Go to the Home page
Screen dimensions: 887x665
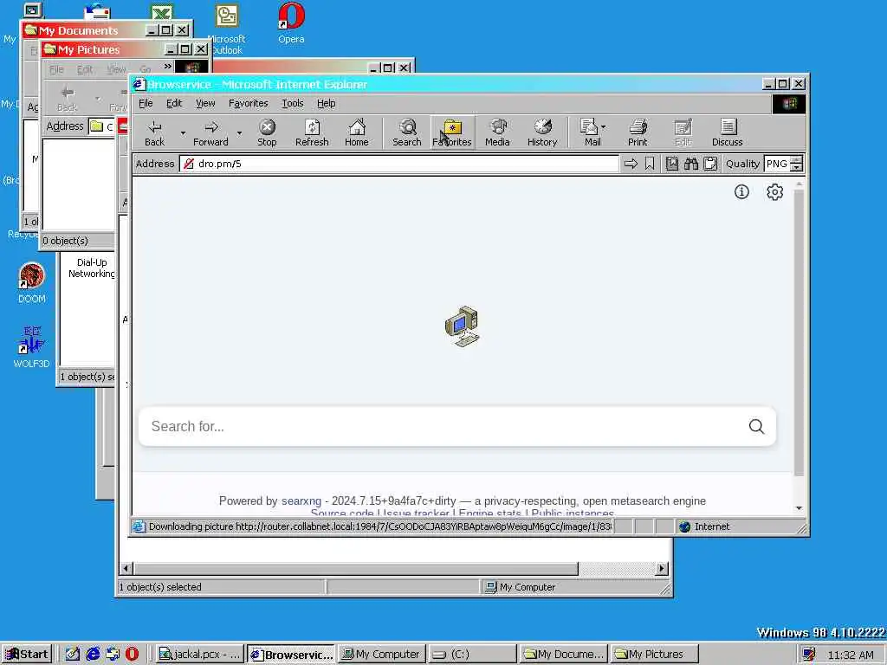coord(356,132)
